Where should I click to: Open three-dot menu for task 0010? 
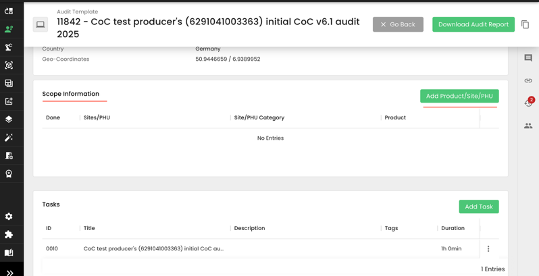[488, 249]
